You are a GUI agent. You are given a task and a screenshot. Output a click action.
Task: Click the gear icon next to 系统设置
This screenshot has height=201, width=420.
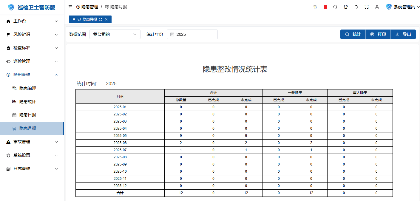pyautogui.click(x=8, y=155)
